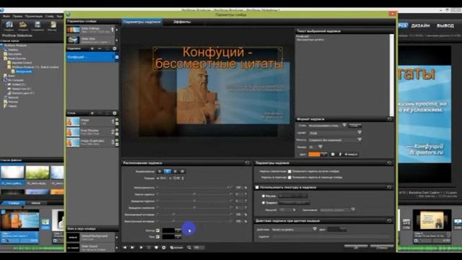Set caption alignment to left
This screenshot has height=260, width=462.
tap(160, 171)
